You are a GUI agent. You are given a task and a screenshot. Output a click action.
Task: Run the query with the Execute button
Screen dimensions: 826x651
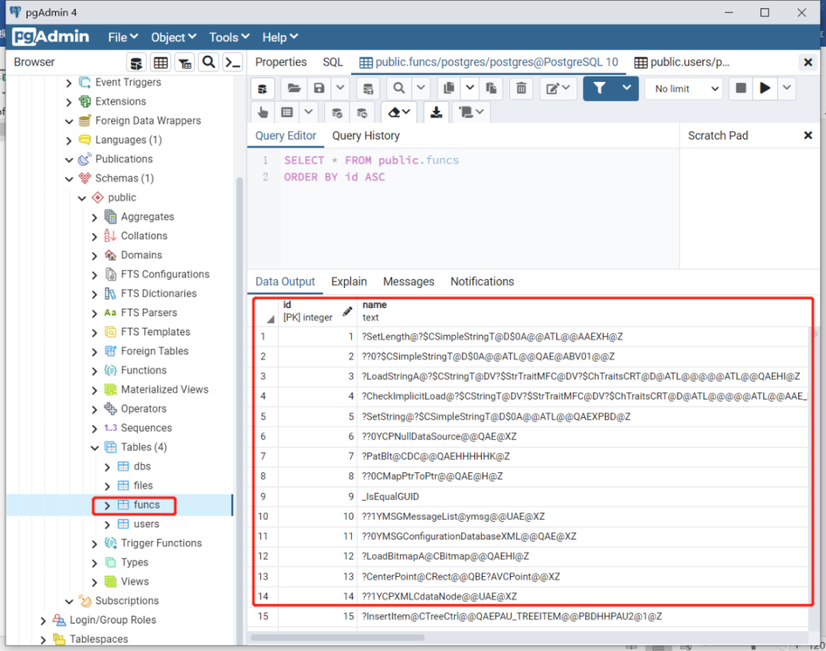[765, 88]
